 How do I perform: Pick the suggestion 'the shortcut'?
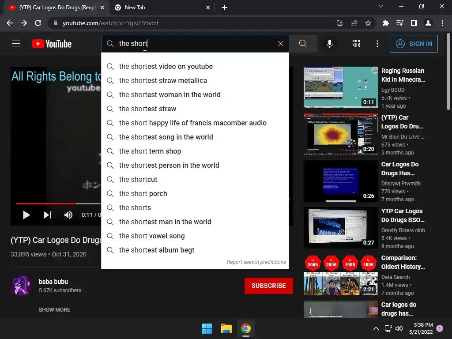(195, 179)
